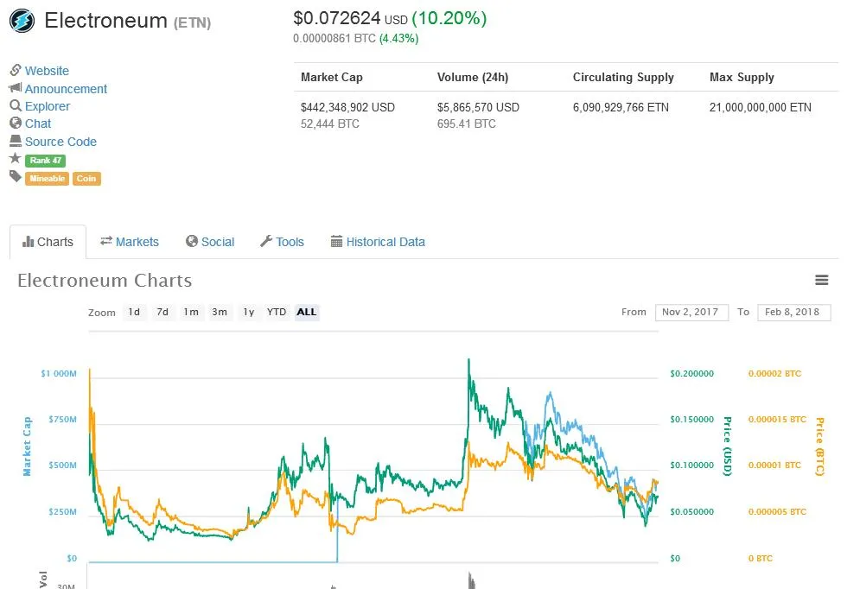
Task: Click the wrench icon beside Tools
Action: [266, 241]
